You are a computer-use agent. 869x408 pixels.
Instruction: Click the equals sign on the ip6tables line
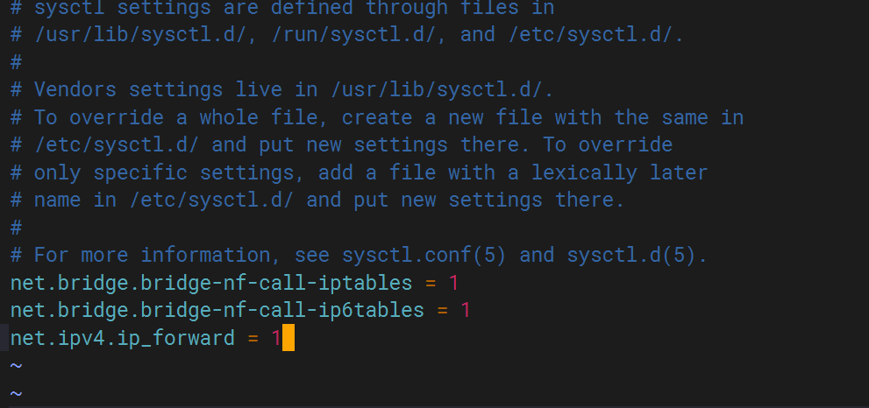coord(442,310)
